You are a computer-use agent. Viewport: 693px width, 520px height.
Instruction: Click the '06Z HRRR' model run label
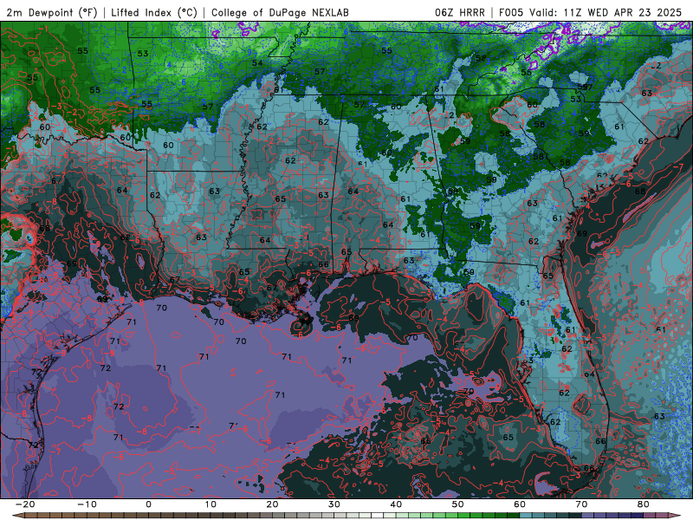(x=460, y=12)
